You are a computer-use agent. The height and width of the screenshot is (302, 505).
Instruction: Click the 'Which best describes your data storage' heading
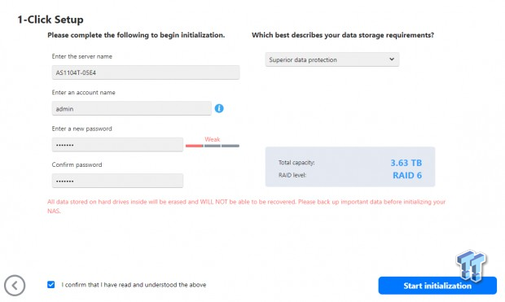[x=343, y=35]
